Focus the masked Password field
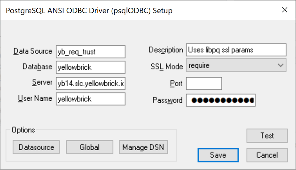The width and height of the screenshot is (296, 170). click(220, 100)
